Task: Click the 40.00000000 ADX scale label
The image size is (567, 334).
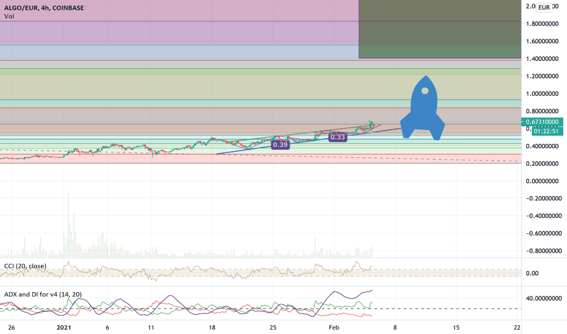Action: [x=543, y=298]
